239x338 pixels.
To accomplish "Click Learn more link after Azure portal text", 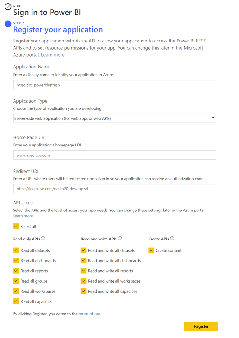I will click(53, 55).
